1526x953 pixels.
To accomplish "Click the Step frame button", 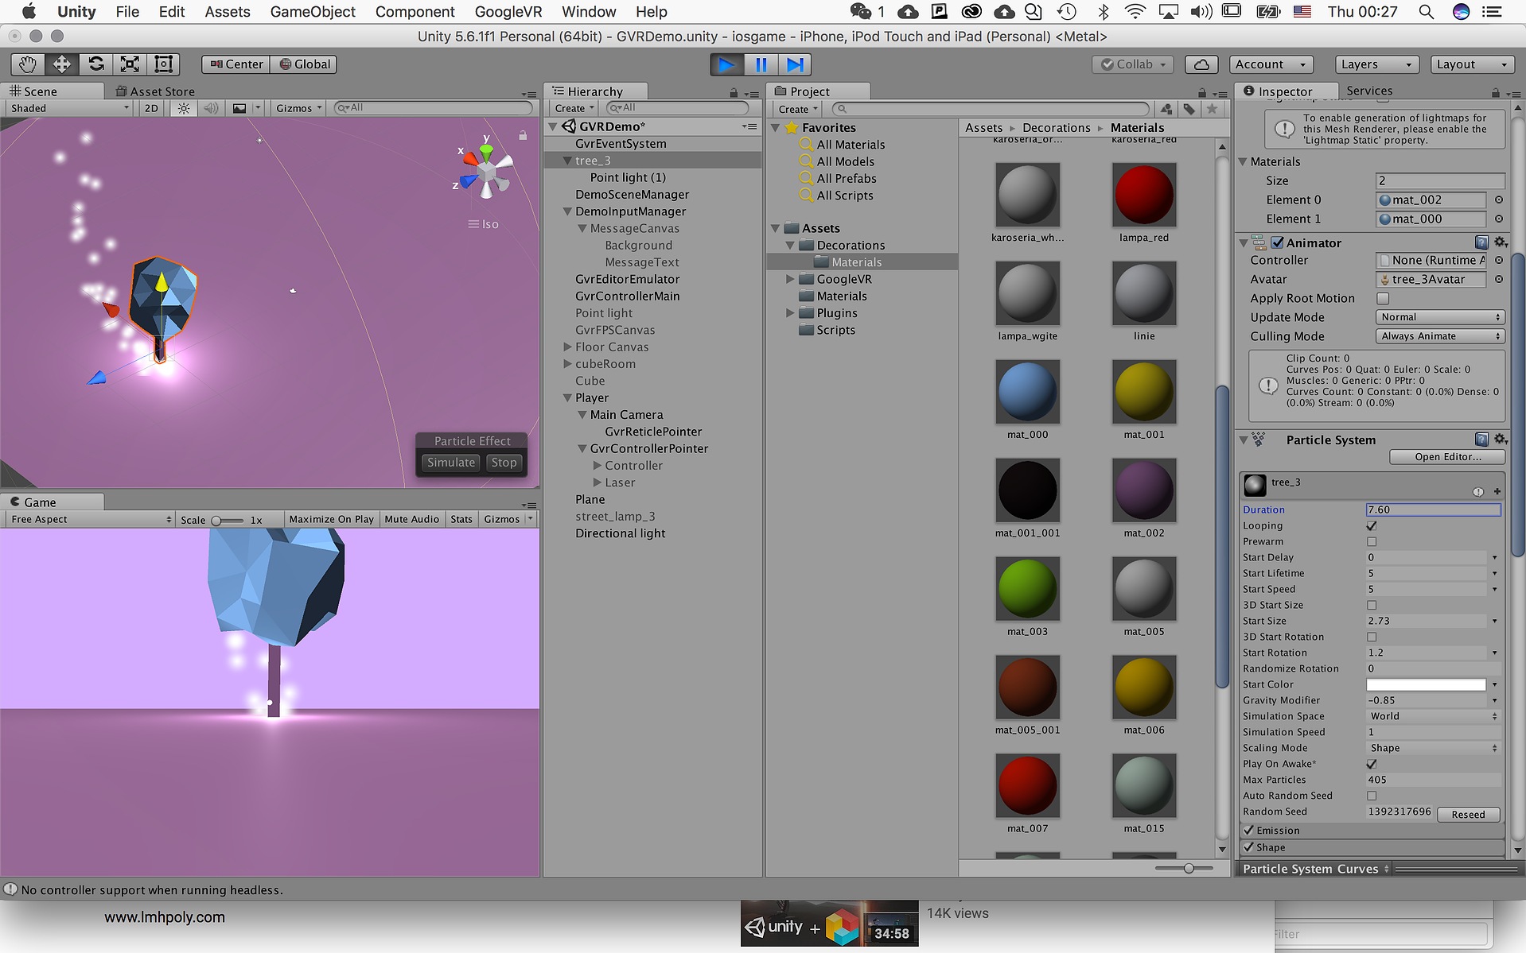I will pyautogui.click(x=795, y=64).
